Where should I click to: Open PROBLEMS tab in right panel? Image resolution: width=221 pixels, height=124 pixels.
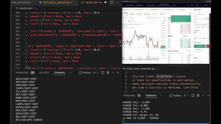[129, 96]
